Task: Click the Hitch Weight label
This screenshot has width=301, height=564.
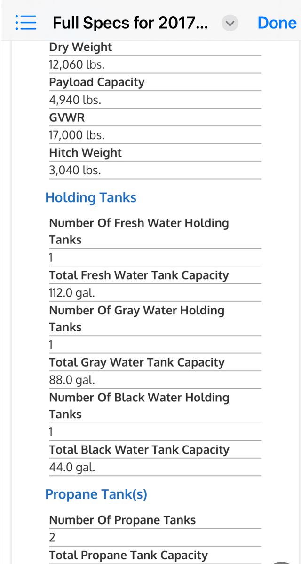Action: pos(85,153)
